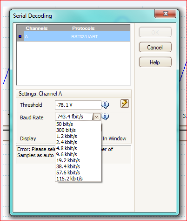Select the RS232/UART protocol cell
Viewport: 187px width, 221px height.
100,36
